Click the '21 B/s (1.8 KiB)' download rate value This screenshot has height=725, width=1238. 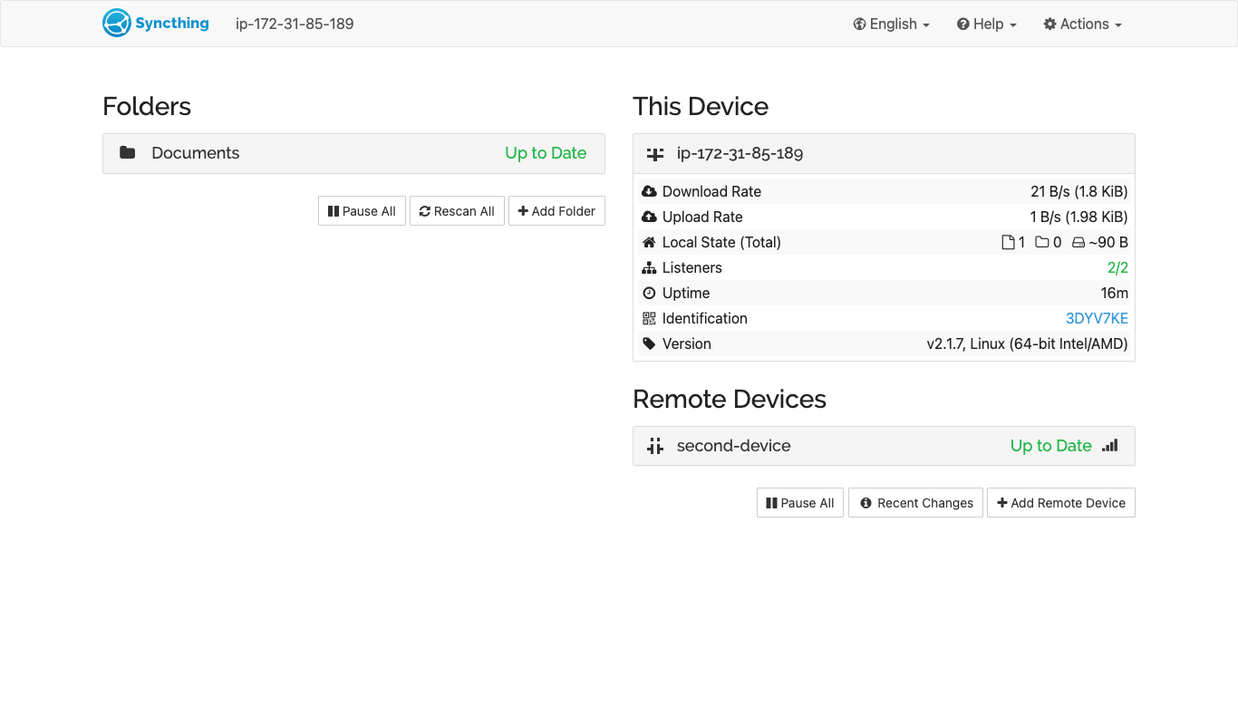pyautogui.click(x=1079, y=191)
